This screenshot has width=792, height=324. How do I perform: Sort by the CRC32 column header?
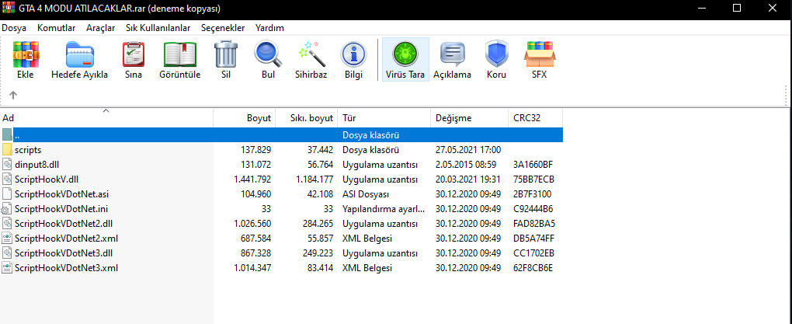[x=535, y=118]
